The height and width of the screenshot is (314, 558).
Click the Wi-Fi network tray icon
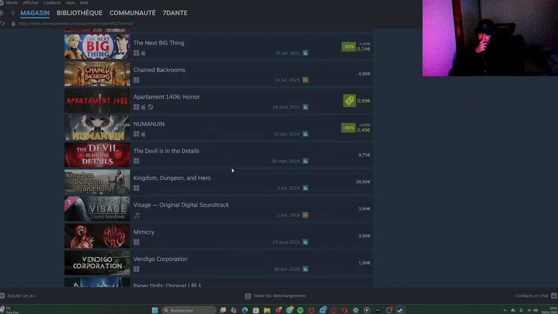529,311
